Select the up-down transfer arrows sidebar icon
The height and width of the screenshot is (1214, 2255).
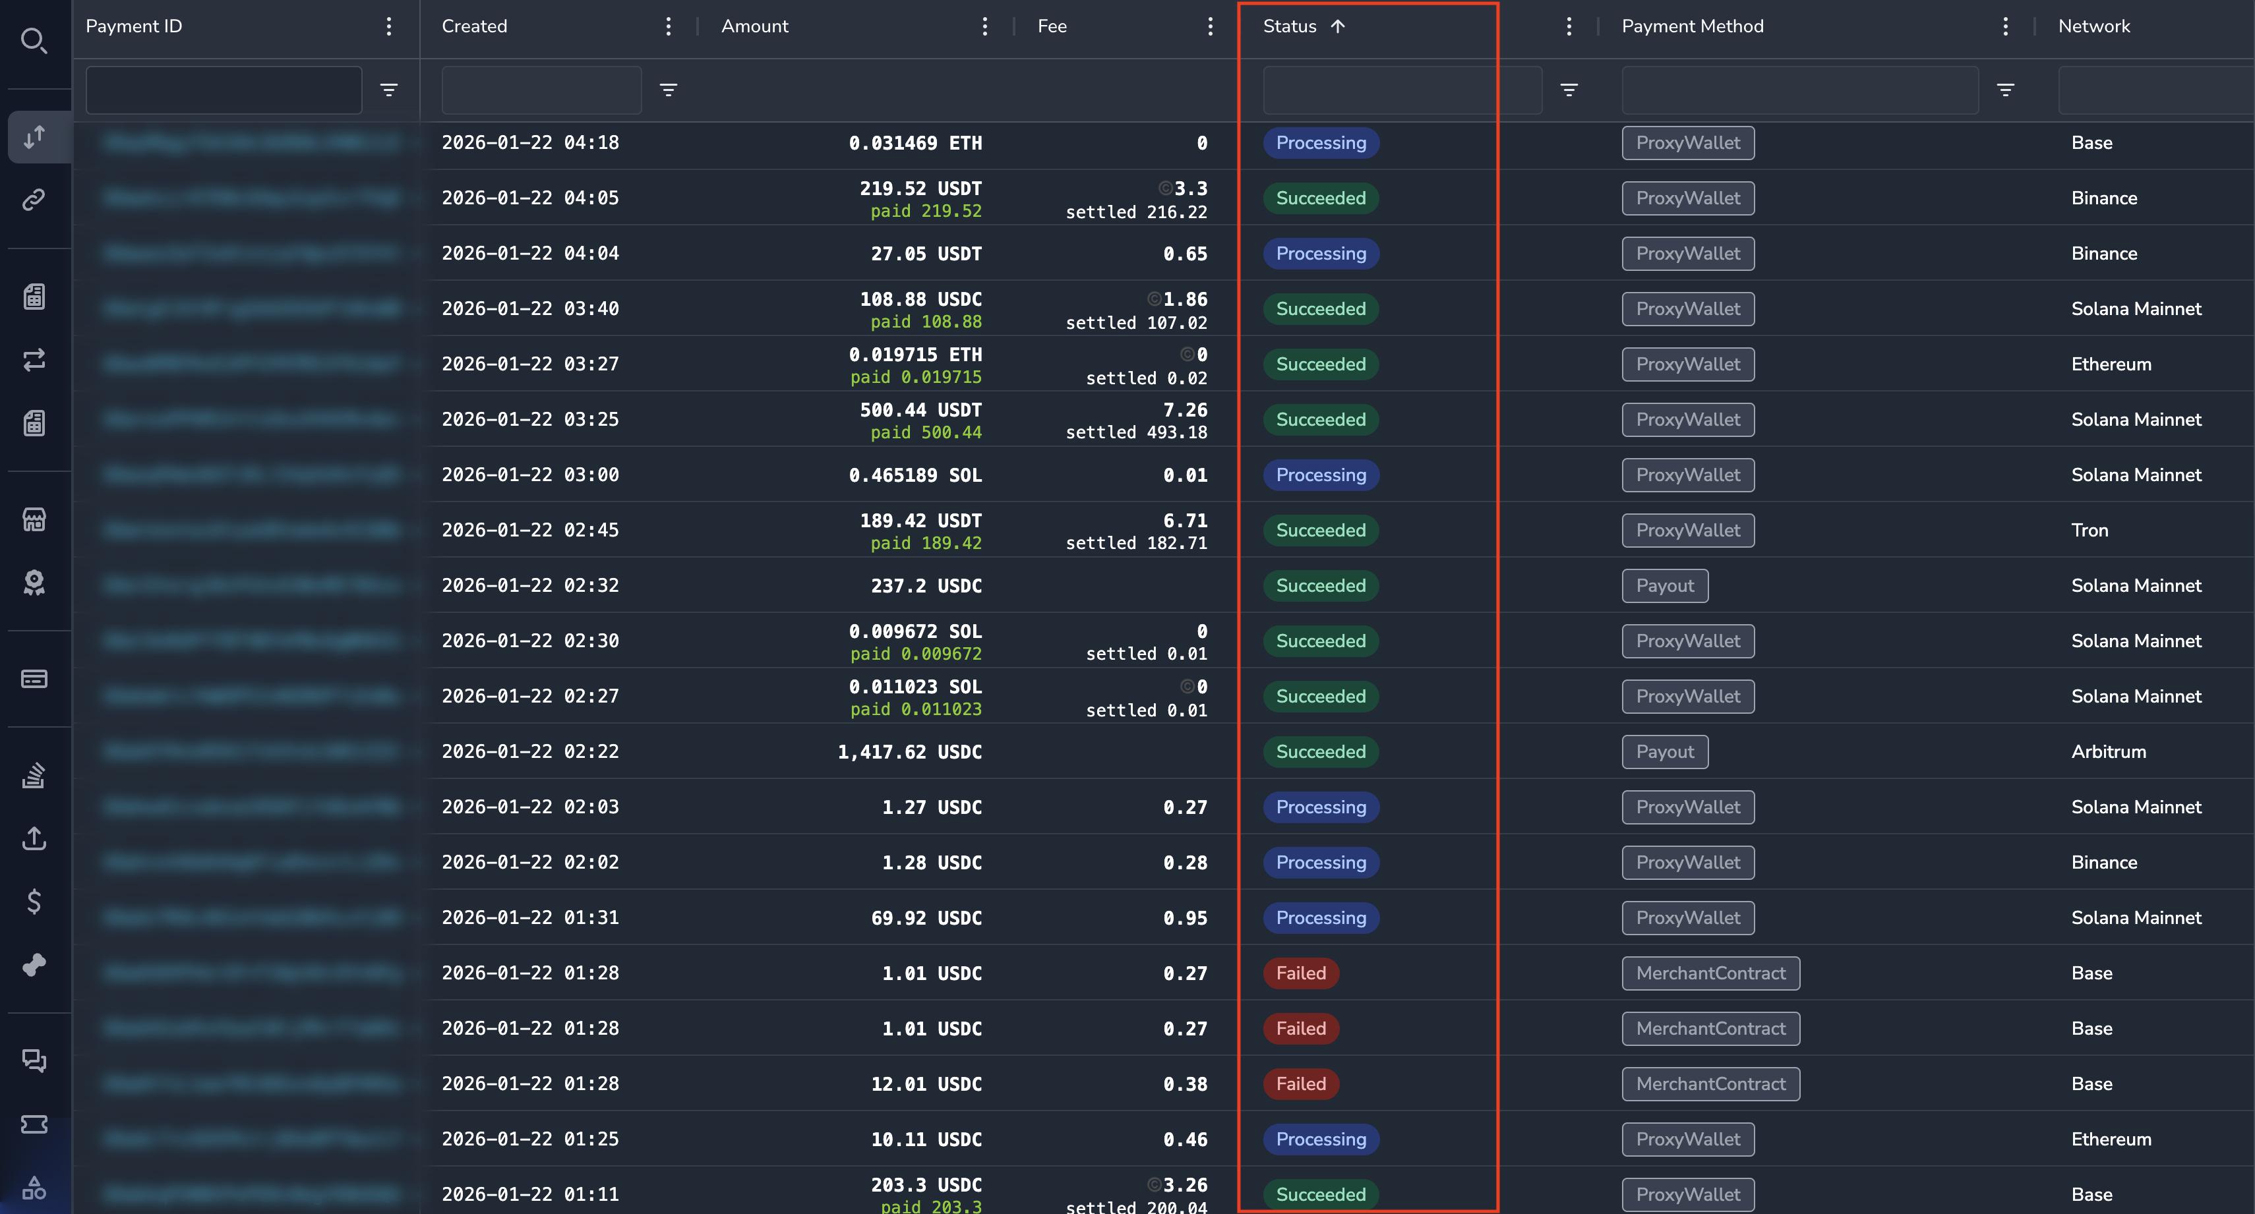click(x=34, y=136)
